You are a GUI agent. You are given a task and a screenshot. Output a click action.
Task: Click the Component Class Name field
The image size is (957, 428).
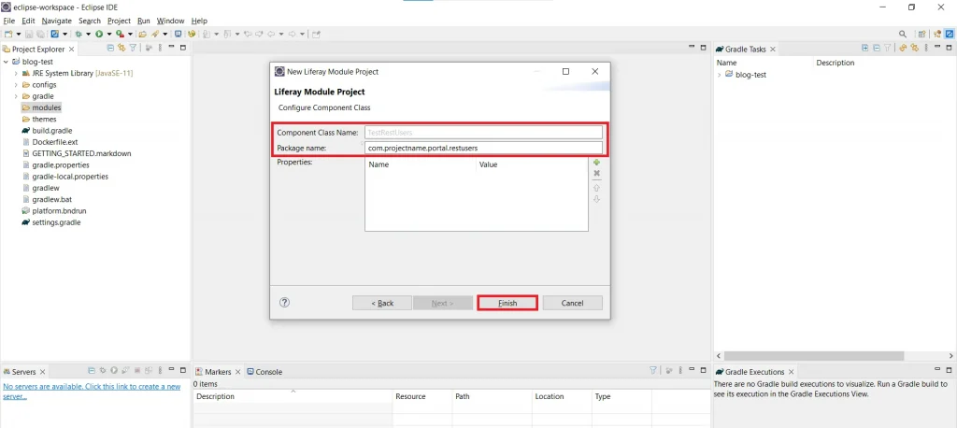[x=483, y=132]
